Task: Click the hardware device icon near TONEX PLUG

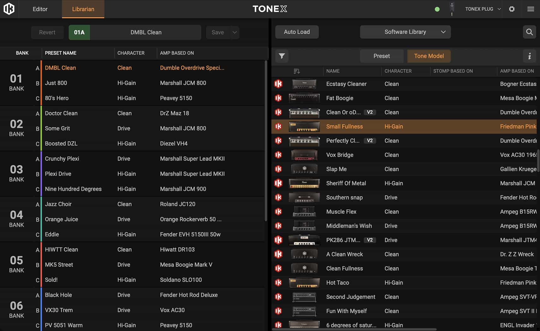Action: [x=452, y=9]
